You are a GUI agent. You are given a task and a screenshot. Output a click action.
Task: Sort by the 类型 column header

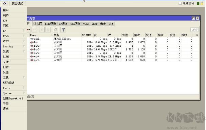click(67, 35)
